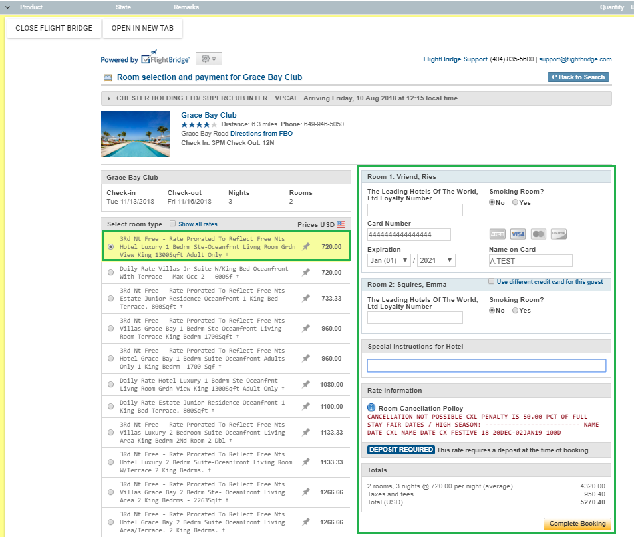Click the American Express card icon
The width and height of the screenshot is (634, 537).
tap(498, 234)
